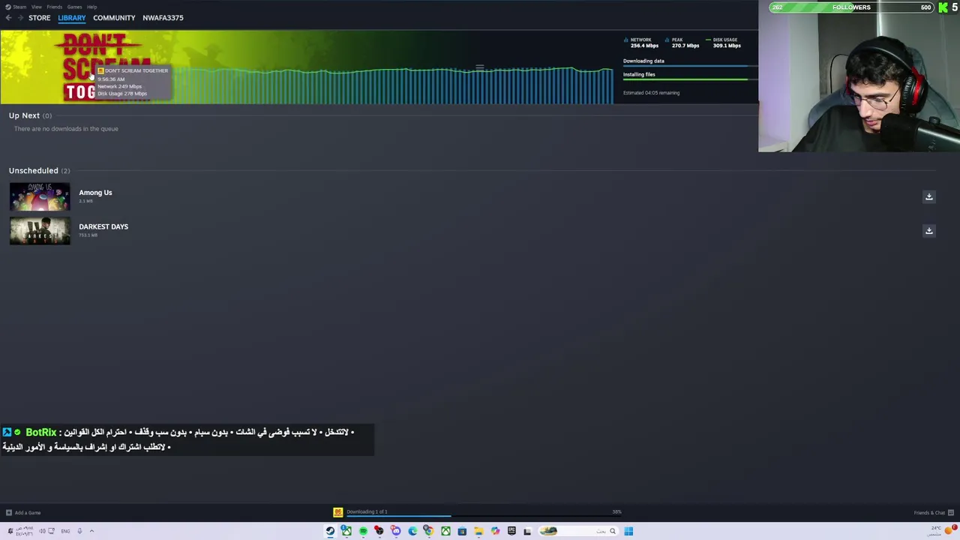This screenshot has width=960, height=540.
Task: Click the bottom download progress bar
Action: pyautogui.click(x=484, y=516)
